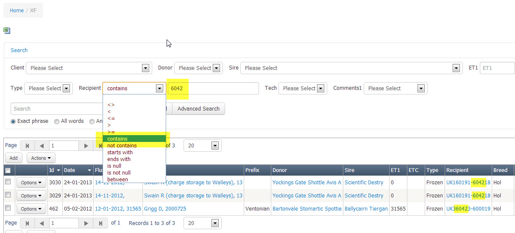Click next page arrow in bottom pager
This screenshot has width=515, height=233.
(x=86, y=223)
